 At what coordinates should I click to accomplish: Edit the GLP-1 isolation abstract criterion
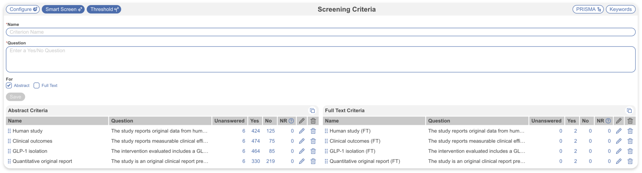[x=302, y=151]
